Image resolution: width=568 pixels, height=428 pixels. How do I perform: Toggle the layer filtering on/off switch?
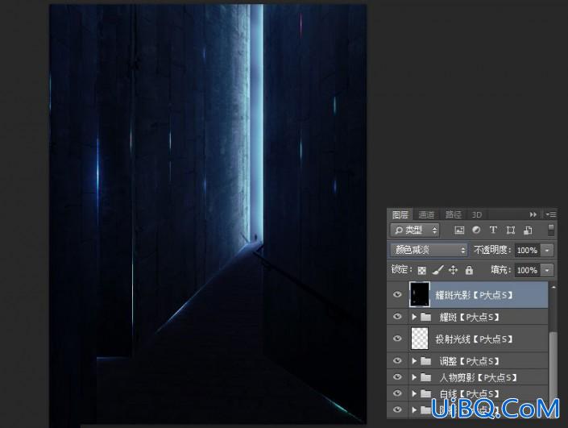coord(551,230)
